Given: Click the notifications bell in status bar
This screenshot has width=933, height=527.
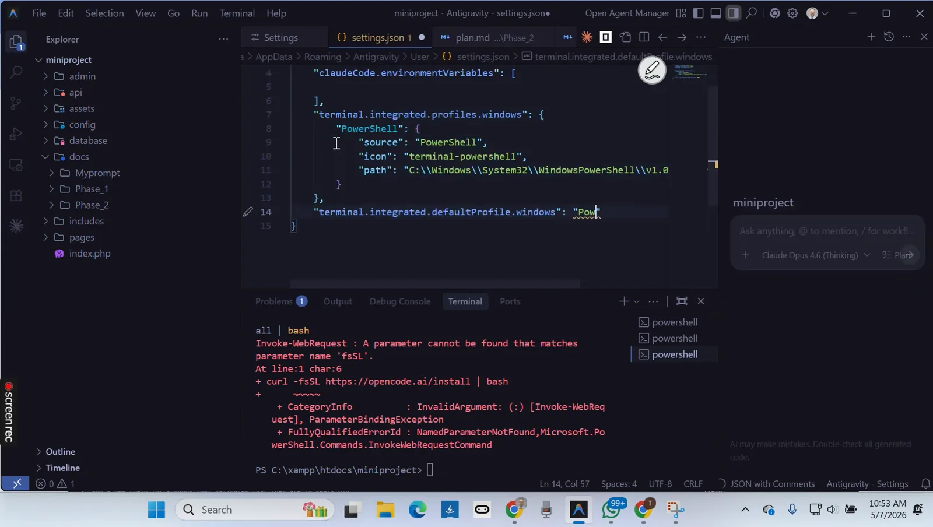Looking at the screenshot, I should tap(925, 484).
